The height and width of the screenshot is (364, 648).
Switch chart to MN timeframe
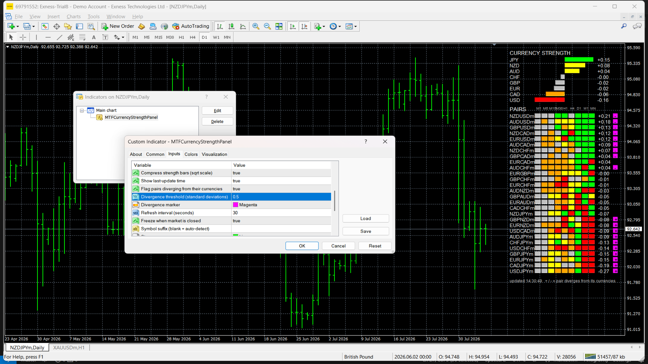(x=227, y=37)
